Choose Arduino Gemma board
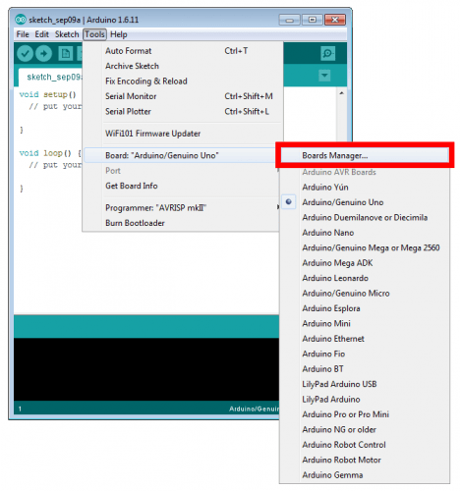This screenshot has height=491, width=460. click(365, 475)
